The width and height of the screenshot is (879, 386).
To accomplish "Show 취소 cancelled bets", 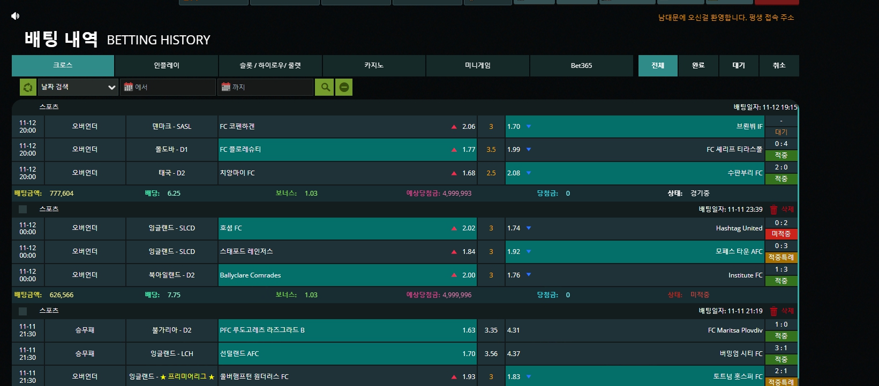I will [779, 66].
